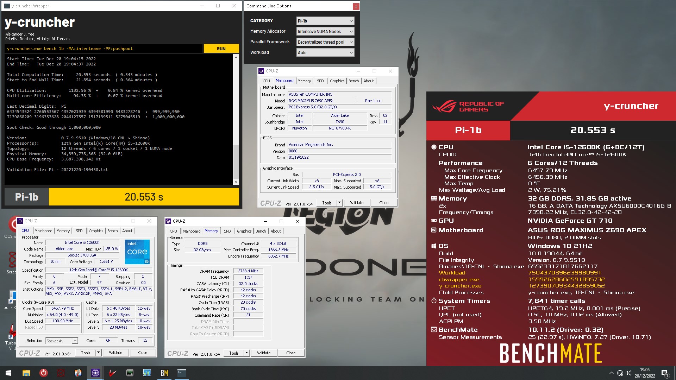Expand Tools arrow in CPU-Z Memory window
The image size is (676, 380).
(x=246, y=353)
